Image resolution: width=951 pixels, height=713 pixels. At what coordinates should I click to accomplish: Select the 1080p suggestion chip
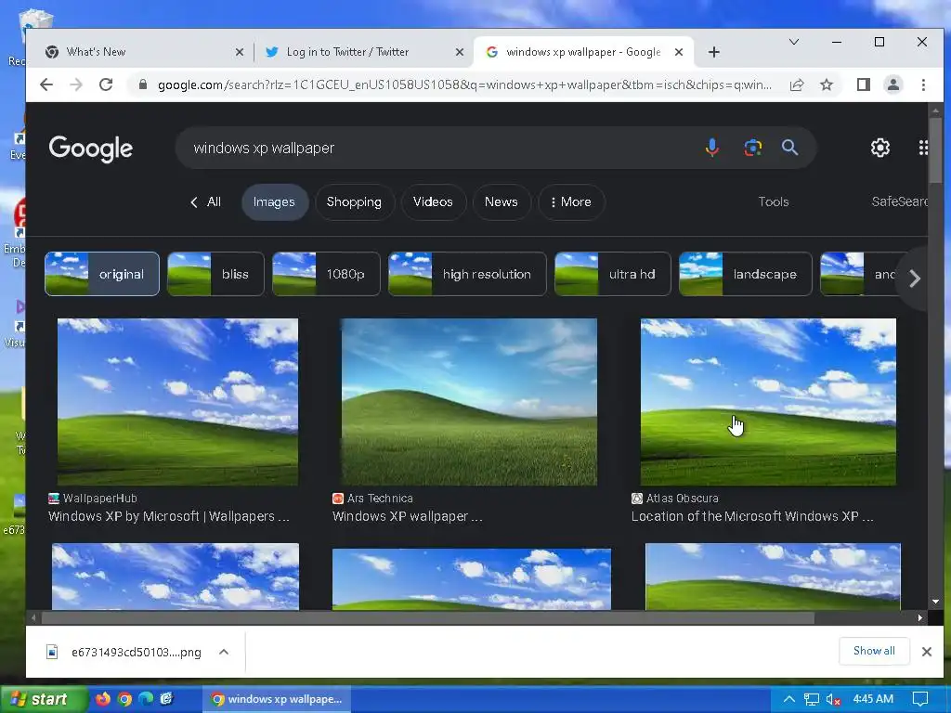[x=326, y=274]
